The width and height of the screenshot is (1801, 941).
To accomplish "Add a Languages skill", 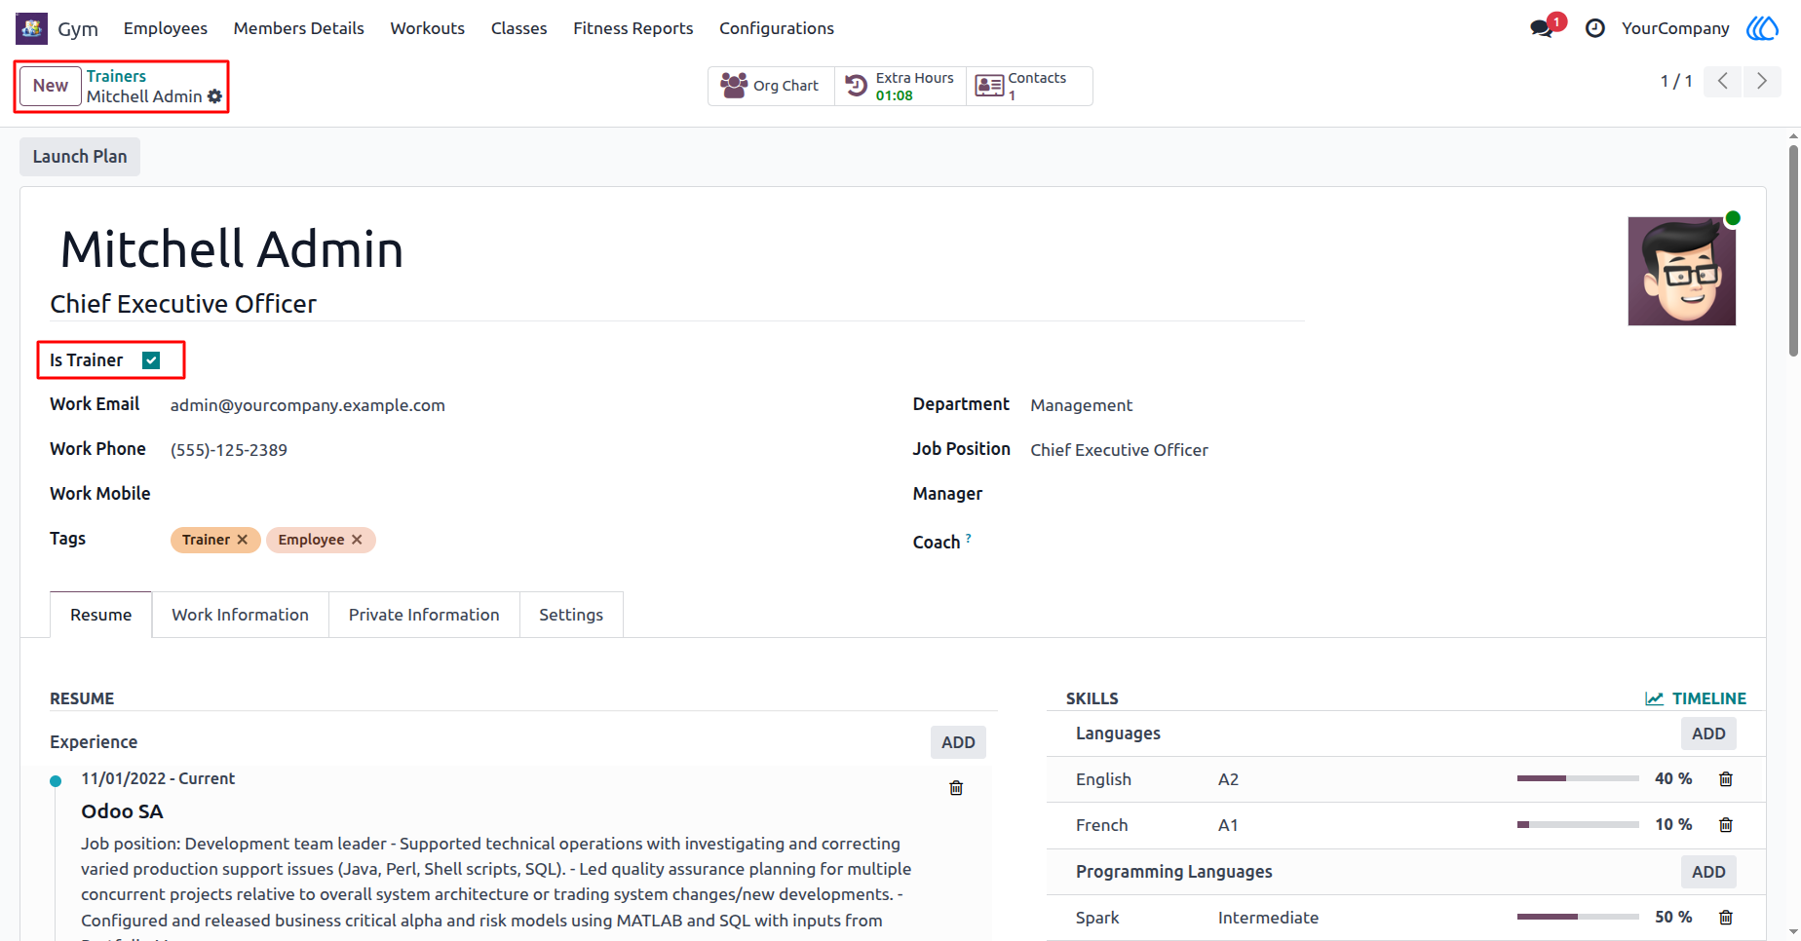I will click(x=1708, y=734).
